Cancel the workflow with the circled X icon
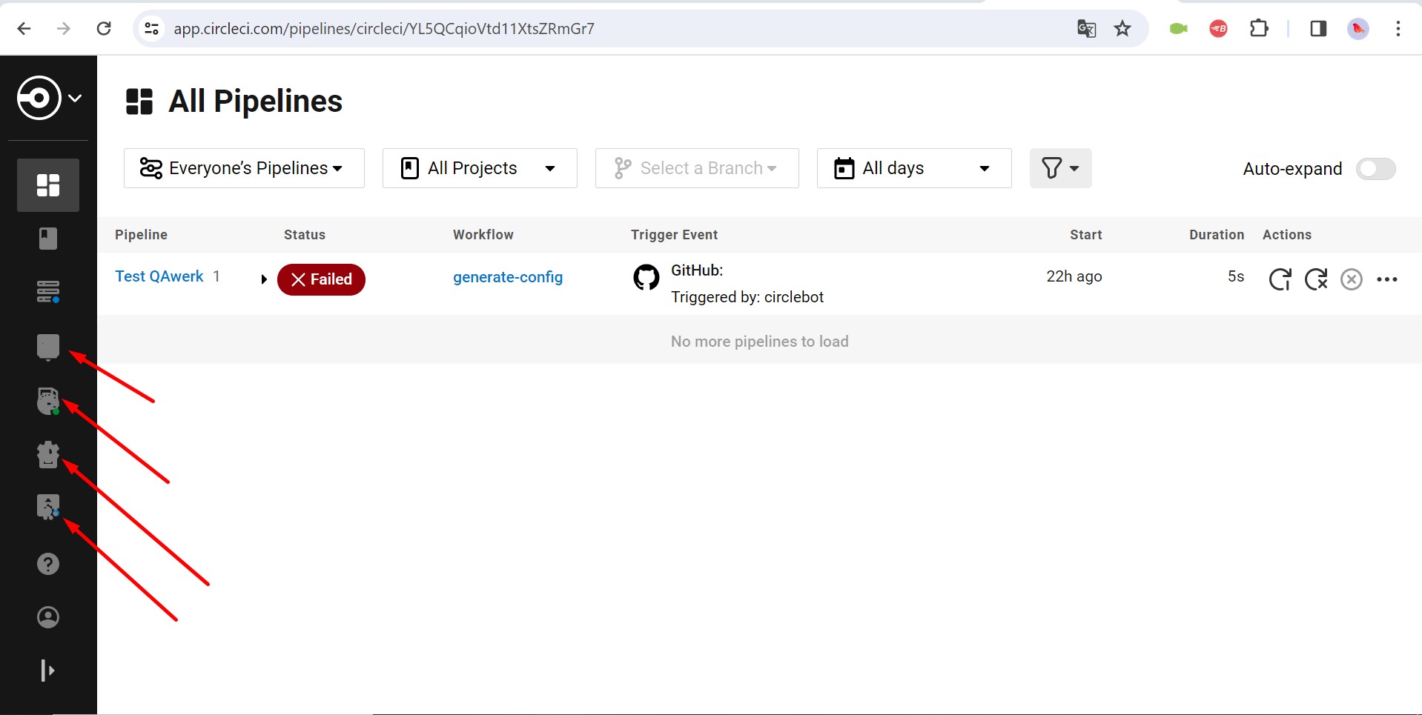 pos(1352,279)
